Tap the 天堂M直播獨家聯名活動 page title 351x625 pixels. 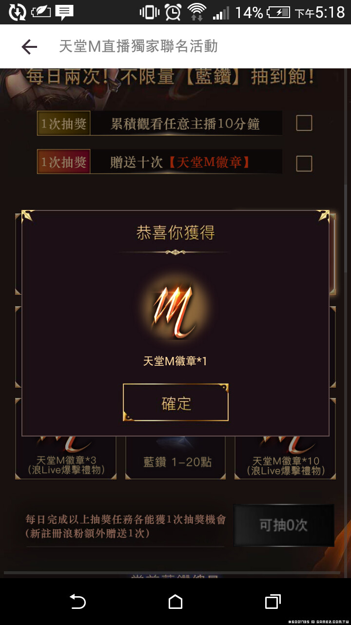tap(138, 47)
